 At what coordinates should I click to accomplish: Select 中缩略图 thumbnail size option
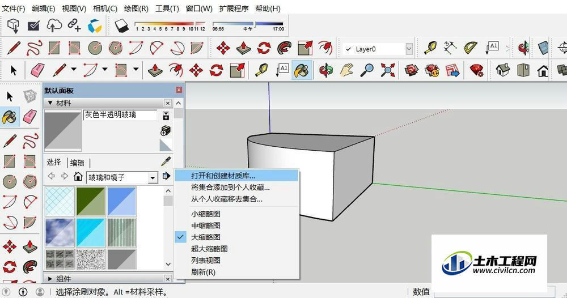pyautogui.click(x=206, y=225)
